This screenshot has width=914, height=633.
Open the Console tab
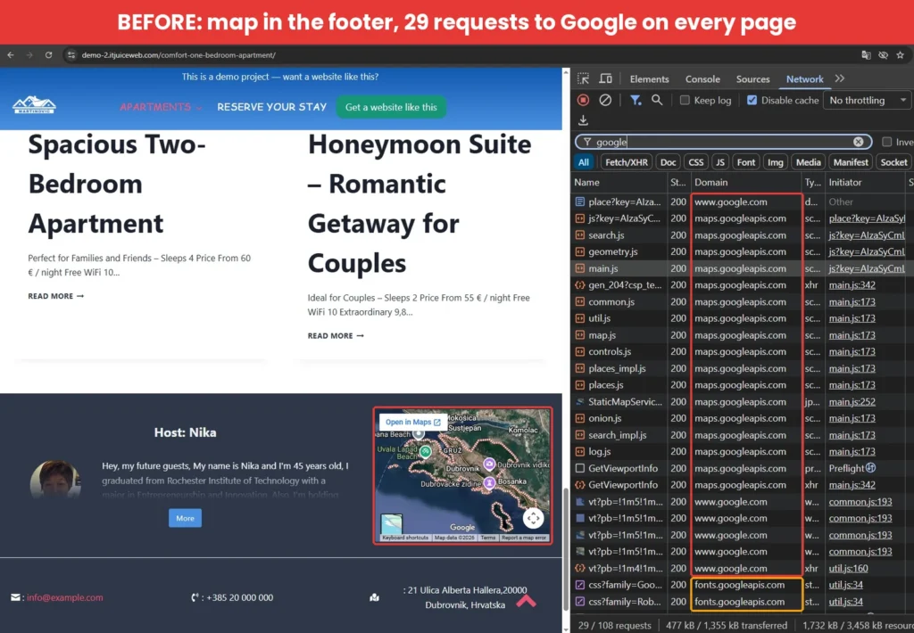(702, 78)
